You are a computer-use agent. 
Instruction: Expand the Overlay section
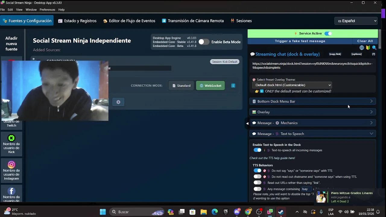(x=313, y=112)
